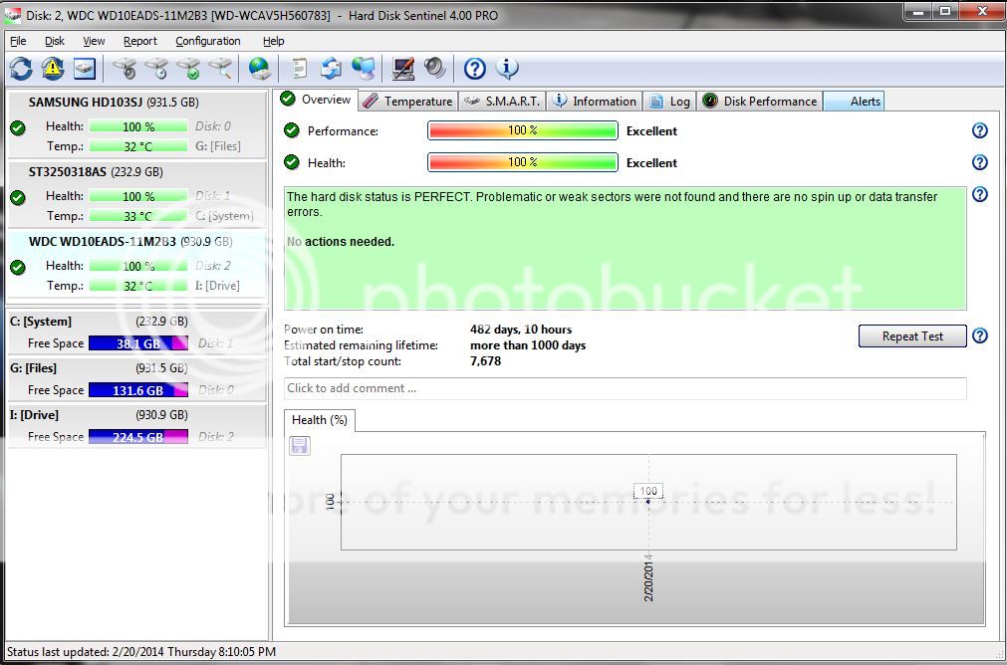1007x665 pixels.
Task: Click the yellow warning-triangle toolbar icon
Action: point(52,69)
